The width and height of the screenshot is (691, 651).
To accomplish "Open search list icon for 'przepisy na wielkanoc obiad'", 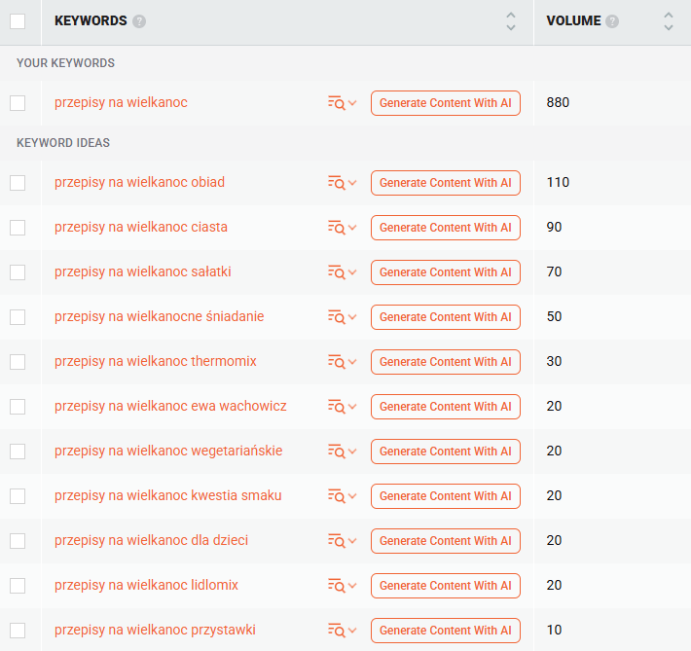I will click(337, 183).
